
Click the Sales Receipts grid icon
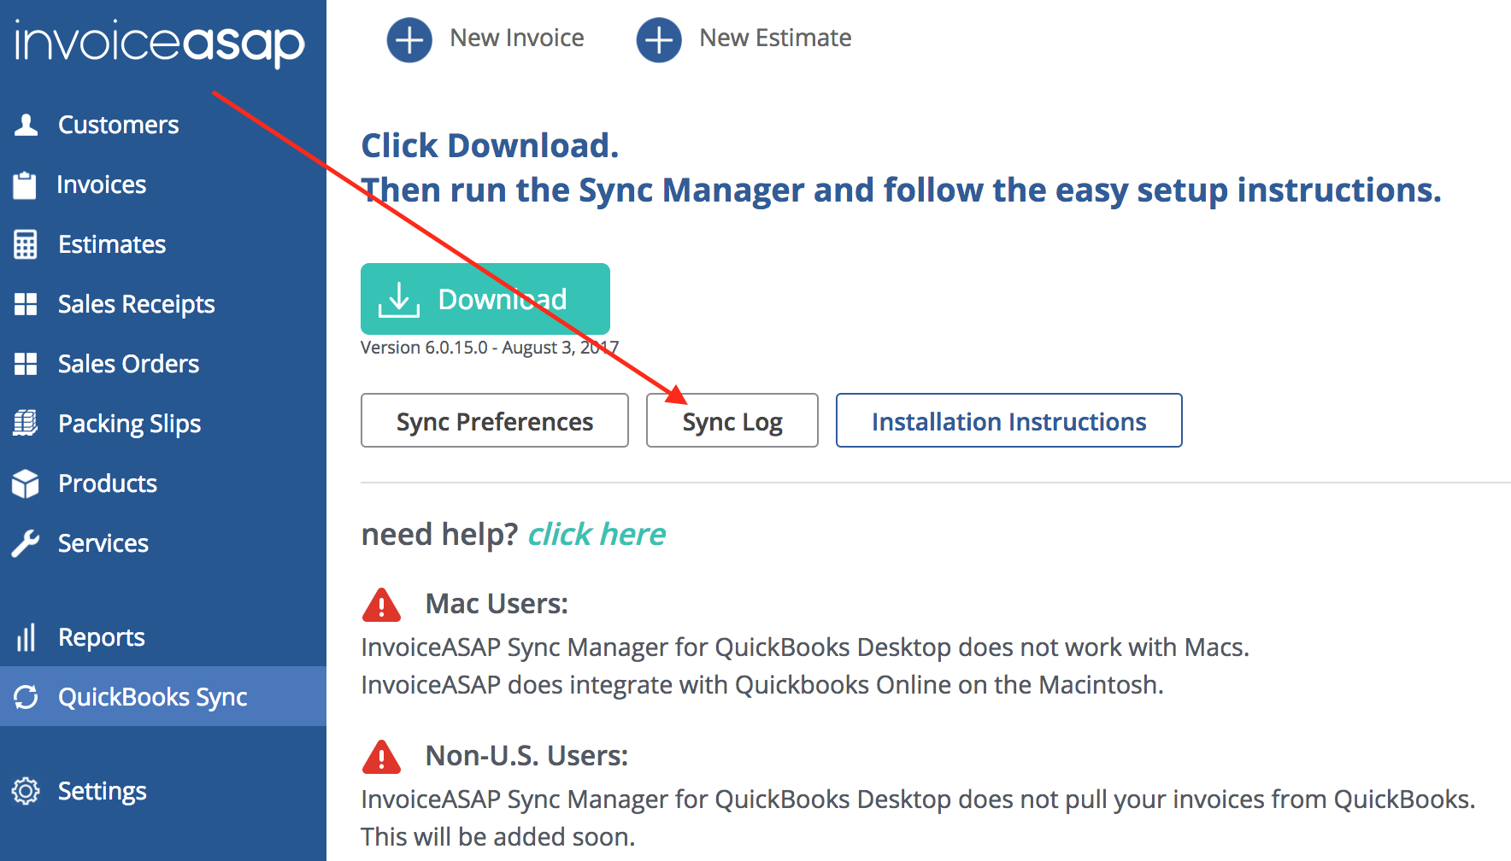[x=26, y=304]
